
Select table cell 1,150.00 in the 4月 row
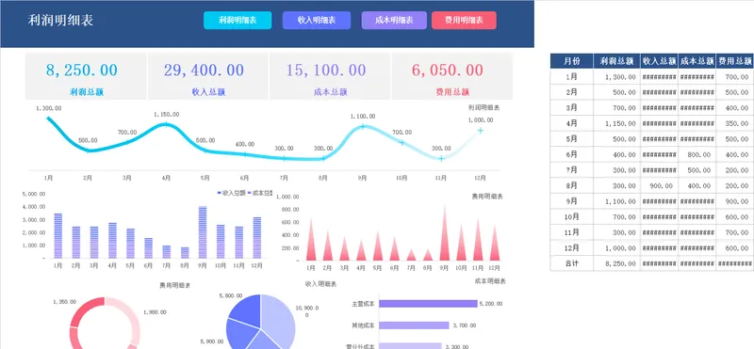[616, 123]
